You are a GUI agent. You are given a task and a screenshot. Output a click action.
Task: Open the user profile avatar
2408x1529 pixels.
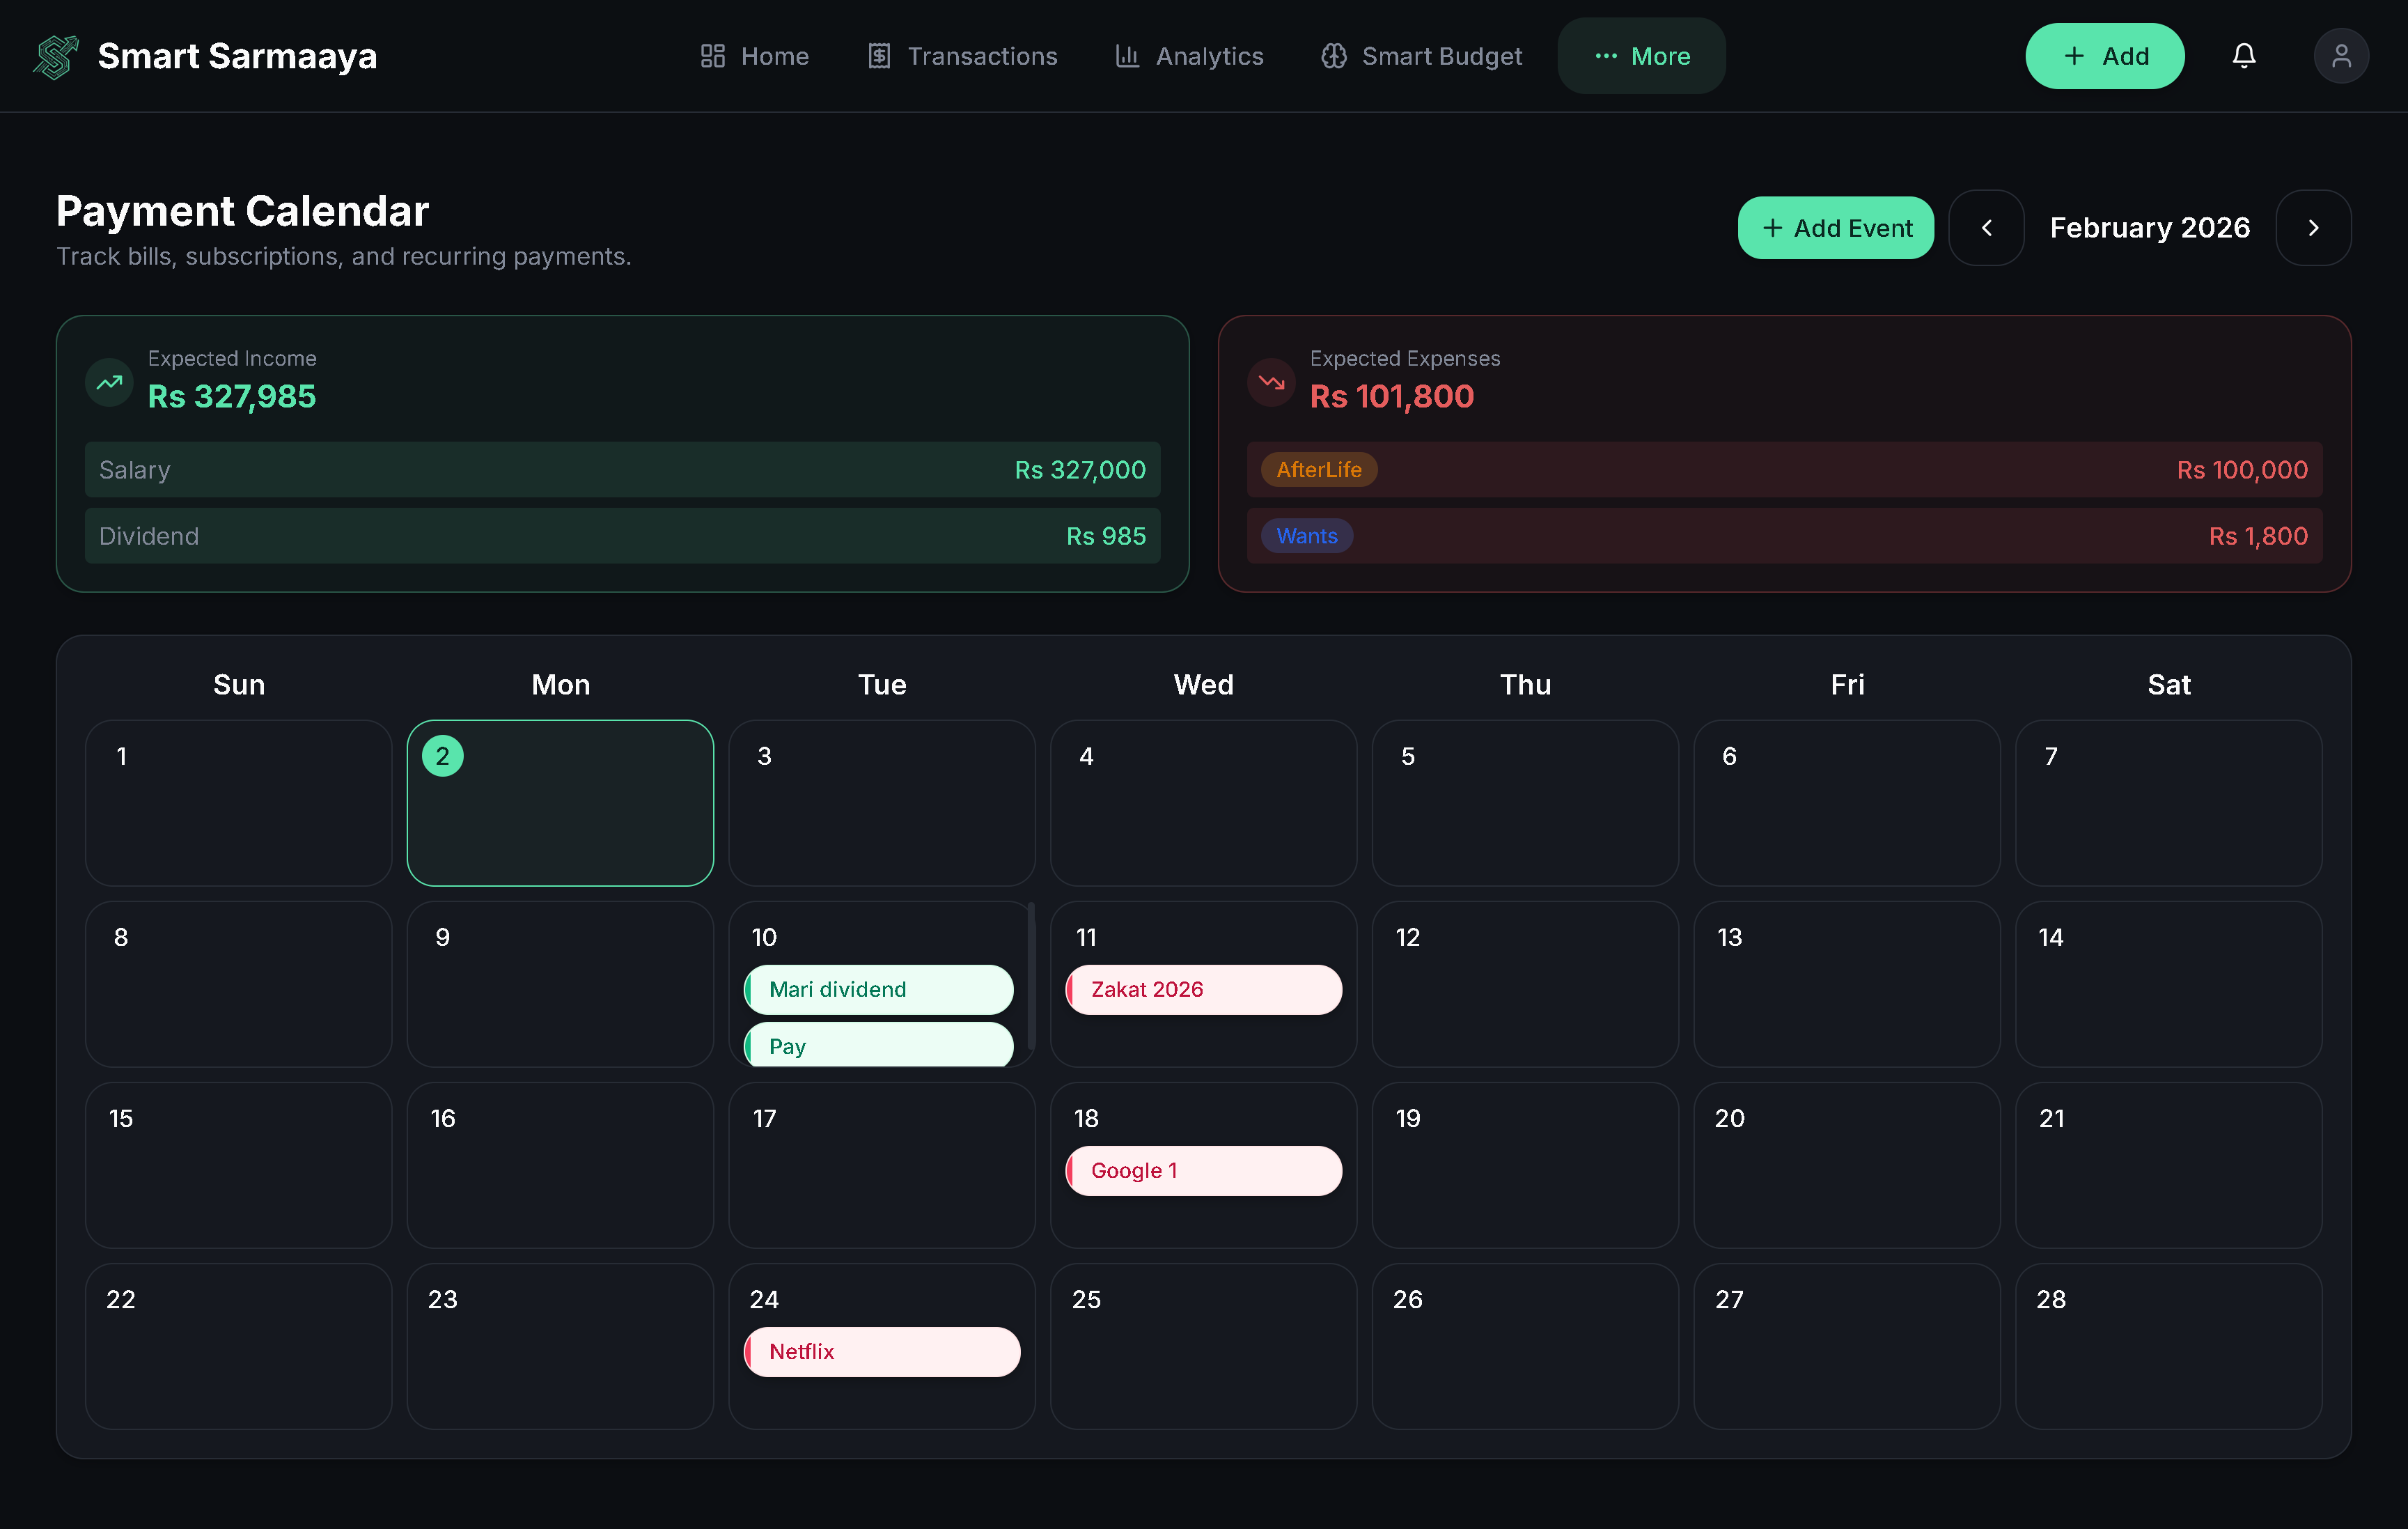click(2341, 56)
